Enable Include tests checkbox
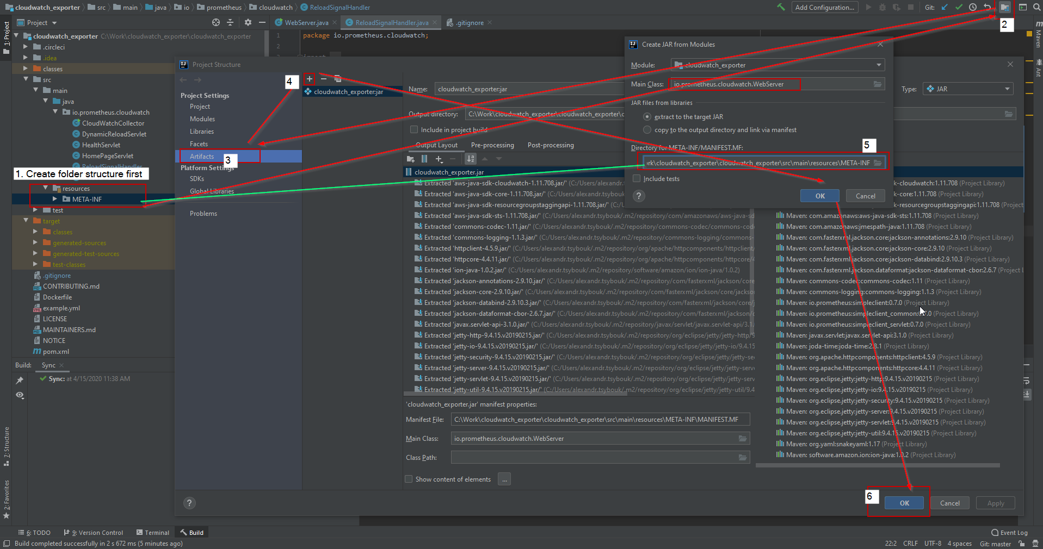This screenshot has width=1043, height=549. 637,178
